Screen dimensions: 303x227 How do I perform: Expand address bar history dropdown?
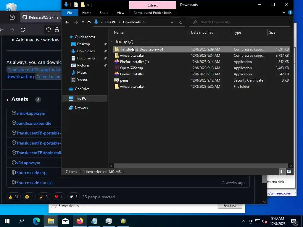172,22
